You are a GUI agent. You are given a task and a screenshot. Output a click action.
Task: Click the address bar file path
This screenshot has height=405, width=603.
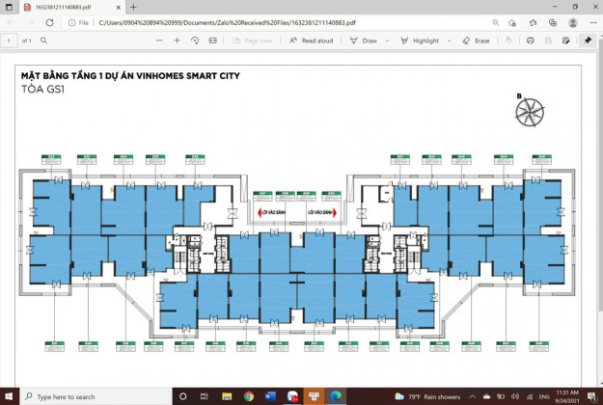pos(227,23)
